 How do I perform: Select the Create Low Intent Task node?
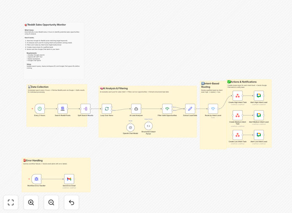coord(238,135)
